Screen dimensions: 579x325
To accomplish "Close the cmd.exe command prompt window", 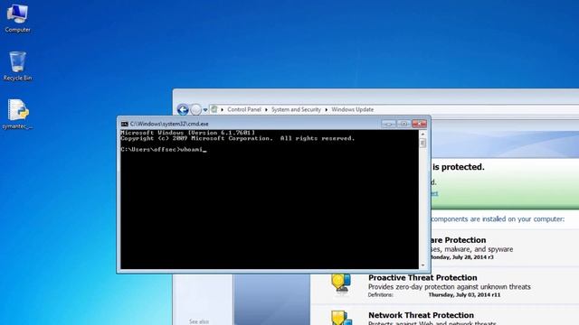I will [x=419, y=124].
